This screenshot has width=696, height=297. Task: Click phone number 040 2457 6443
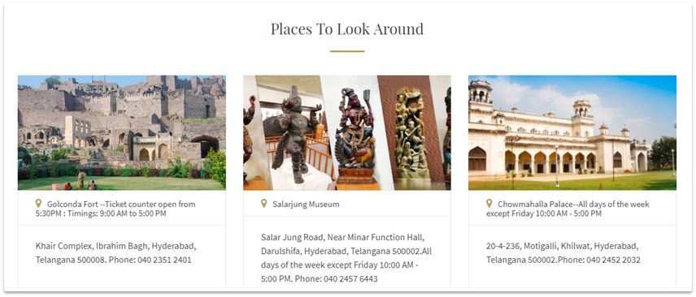tap(350, 279)
